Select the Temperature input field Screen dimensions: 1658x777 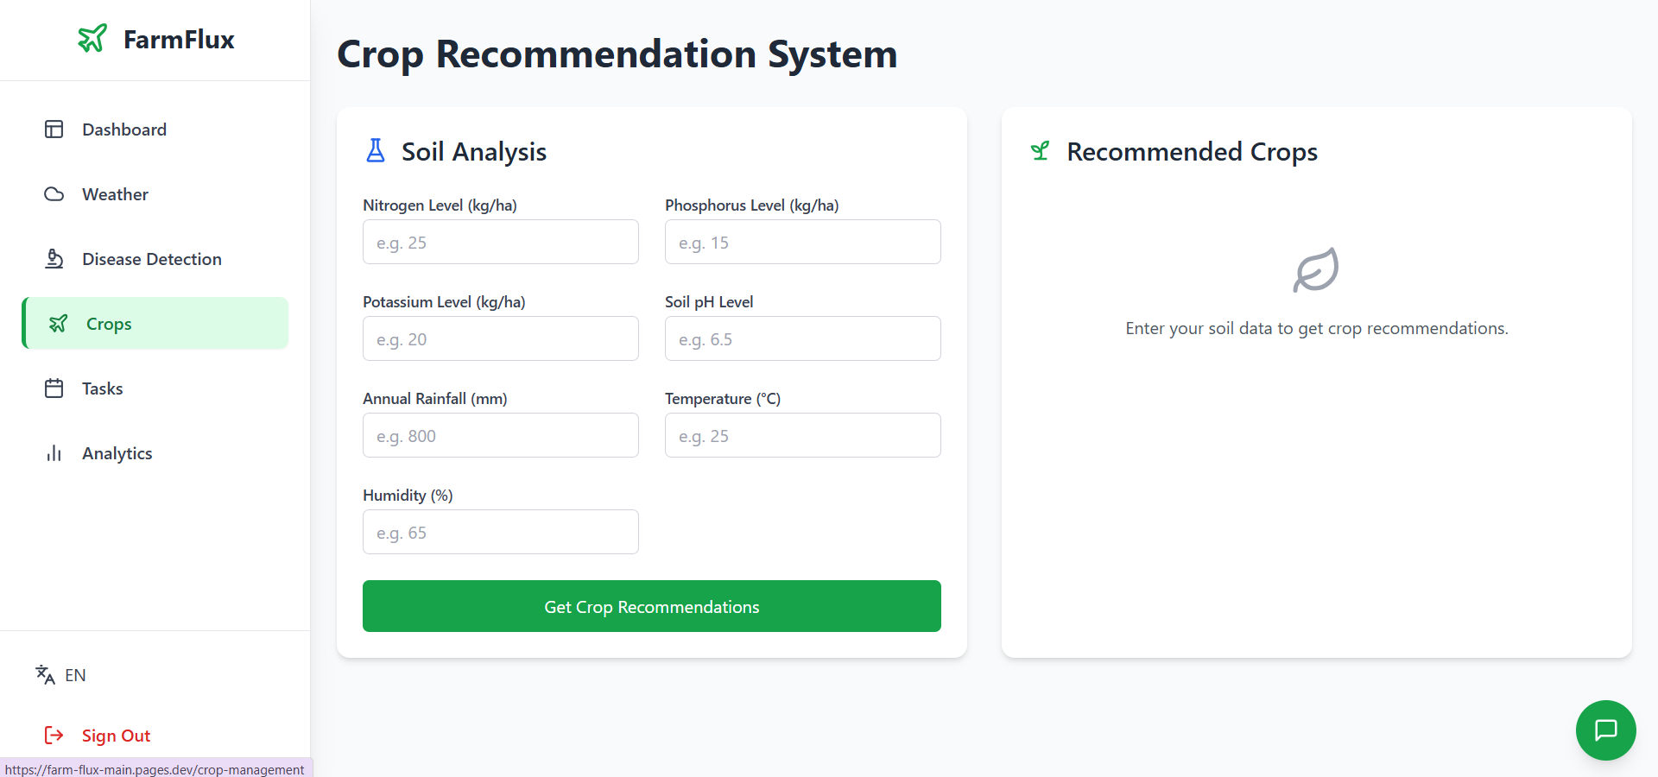click(802, 436)
